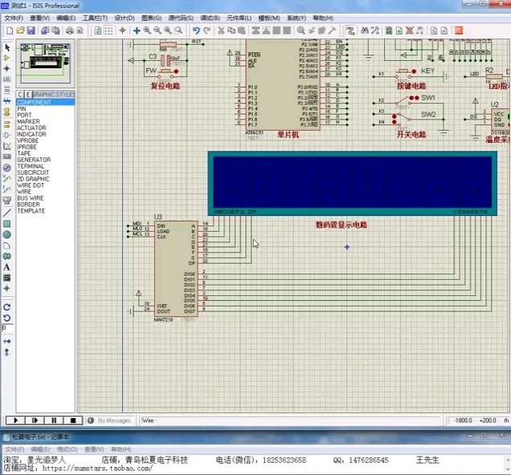Choose the Component mode tool
Image resolution: width=511 pixels, height=475 pixels.
click(x=7, y=58)
